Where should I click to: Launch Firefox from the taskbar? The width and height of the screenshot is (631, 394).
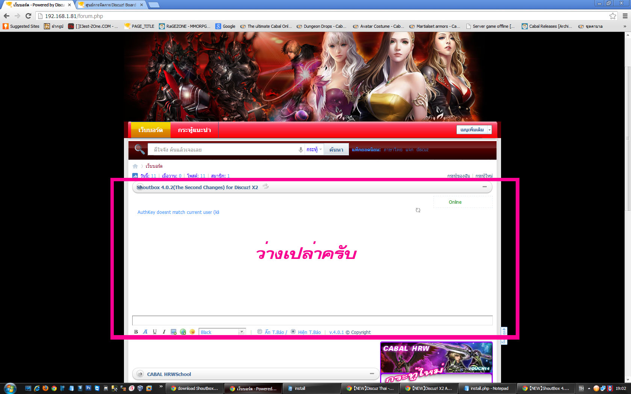point(45,388)
